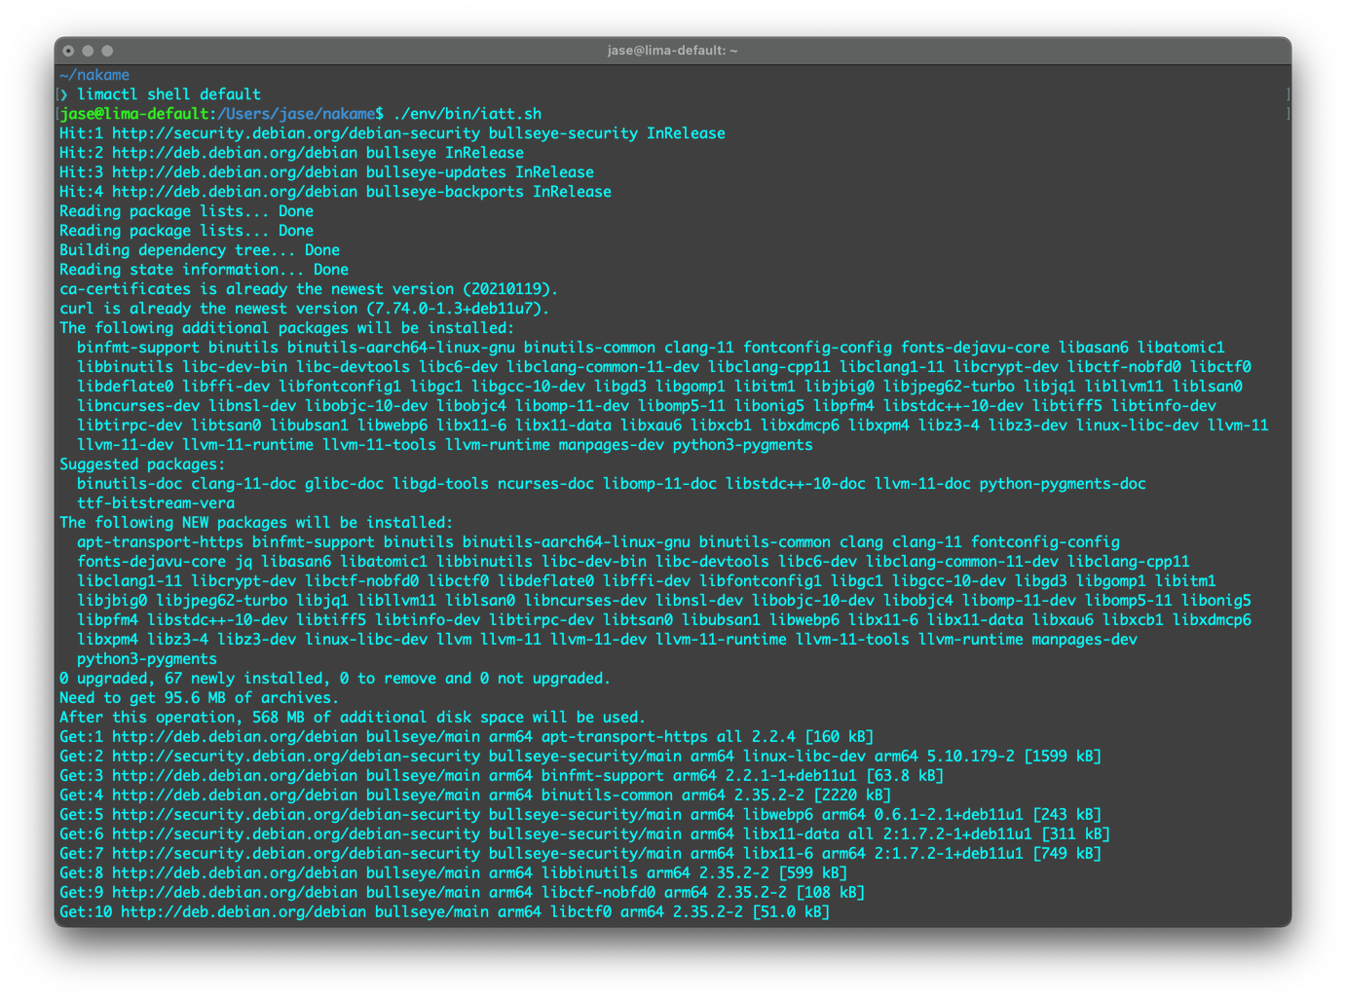Click the Suggested packages heading

click(x=142, y=464)
